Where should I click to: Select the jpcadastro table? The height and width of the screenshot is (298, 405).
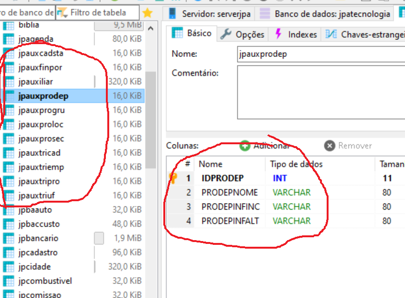(38, 252)
